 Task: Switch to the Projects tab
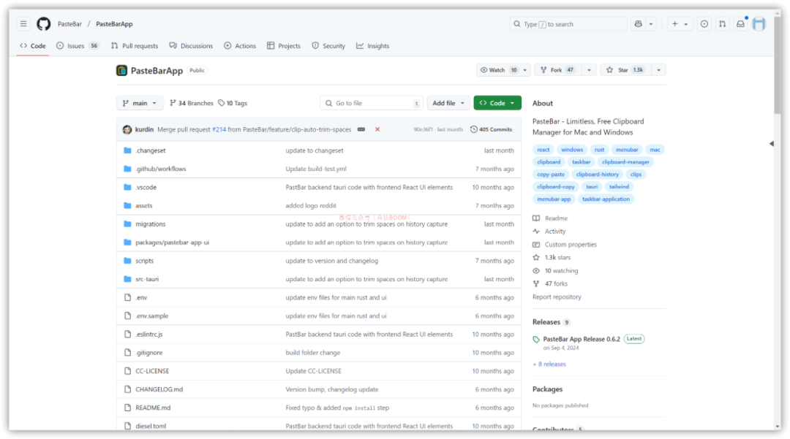coord(284,46)
